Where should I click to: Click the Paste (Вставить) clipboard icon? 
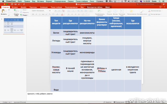3,11
